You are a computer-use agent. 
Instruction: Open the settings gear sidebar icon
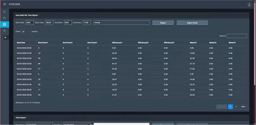[4, 31]
